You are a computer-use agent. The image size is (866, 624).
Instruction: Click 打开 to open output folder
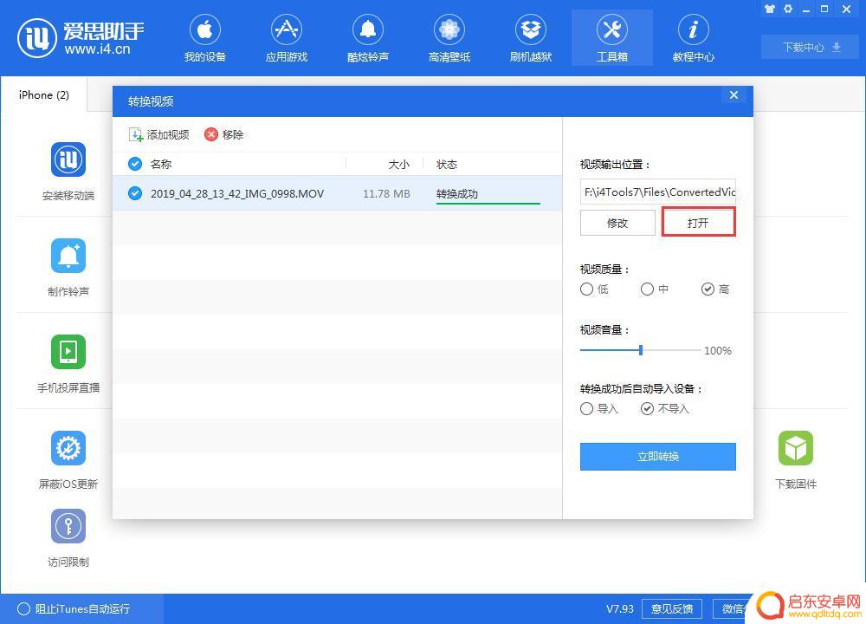698,223
